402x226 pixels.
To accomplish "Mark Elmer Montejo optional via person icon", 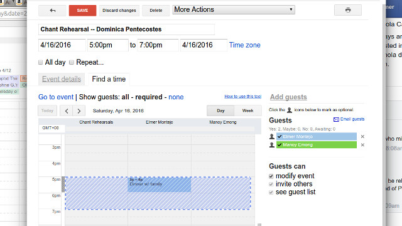I will click(x=272, y=137).
